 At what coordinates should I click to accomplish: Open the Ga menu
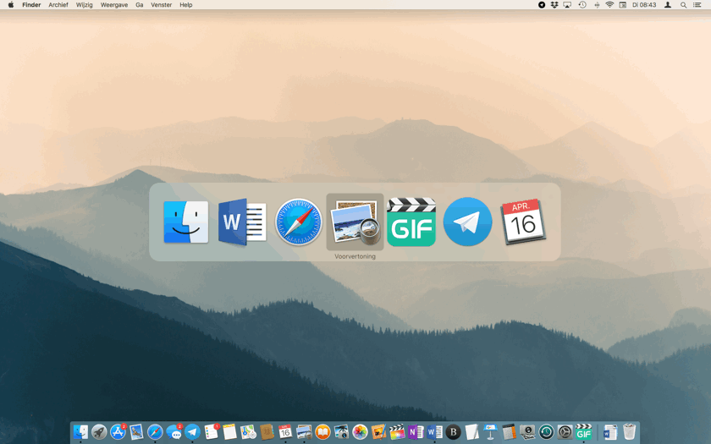click(139, 5)
